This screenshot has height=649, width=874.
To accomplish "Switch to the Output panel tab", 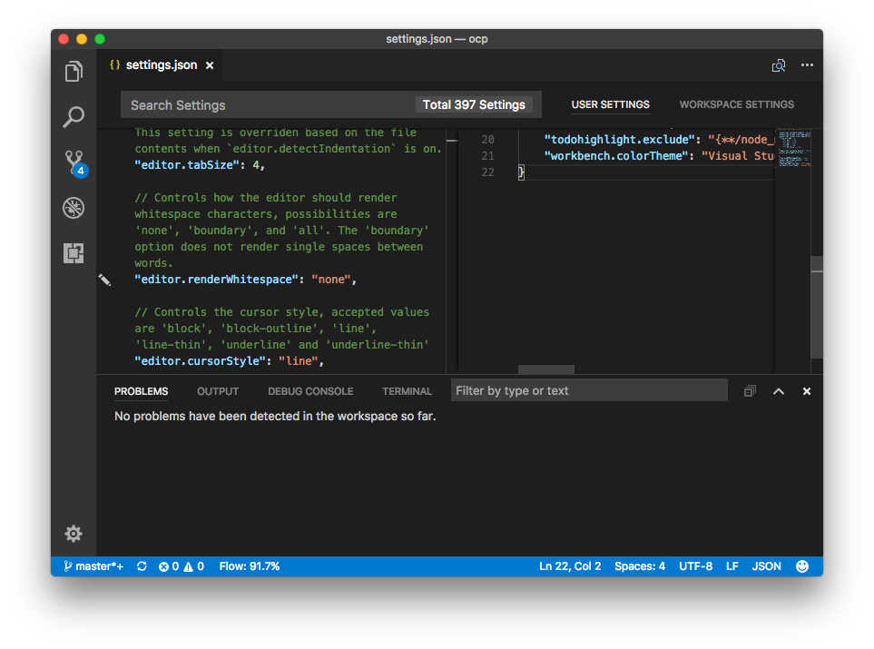I will 218,391.
